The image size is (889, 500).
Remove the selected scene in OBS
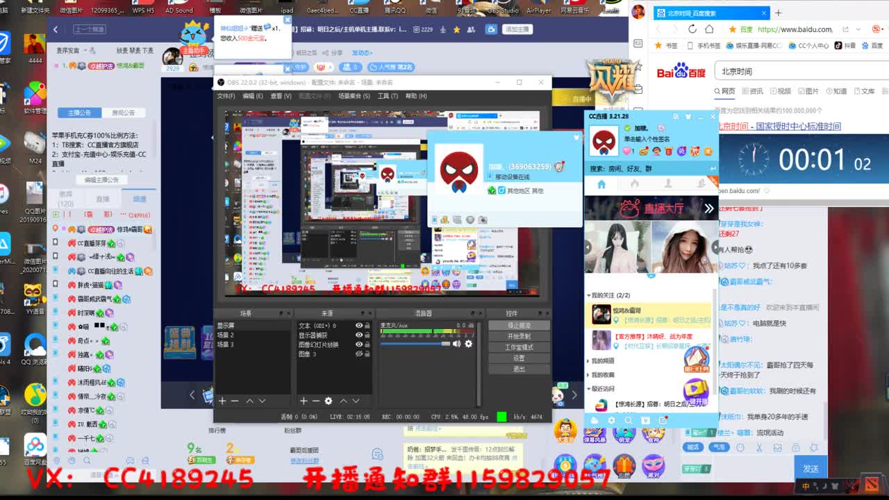point(235,401)
